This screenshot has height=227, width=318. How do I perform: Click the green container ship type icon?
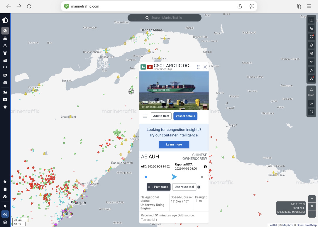[143, 67]
